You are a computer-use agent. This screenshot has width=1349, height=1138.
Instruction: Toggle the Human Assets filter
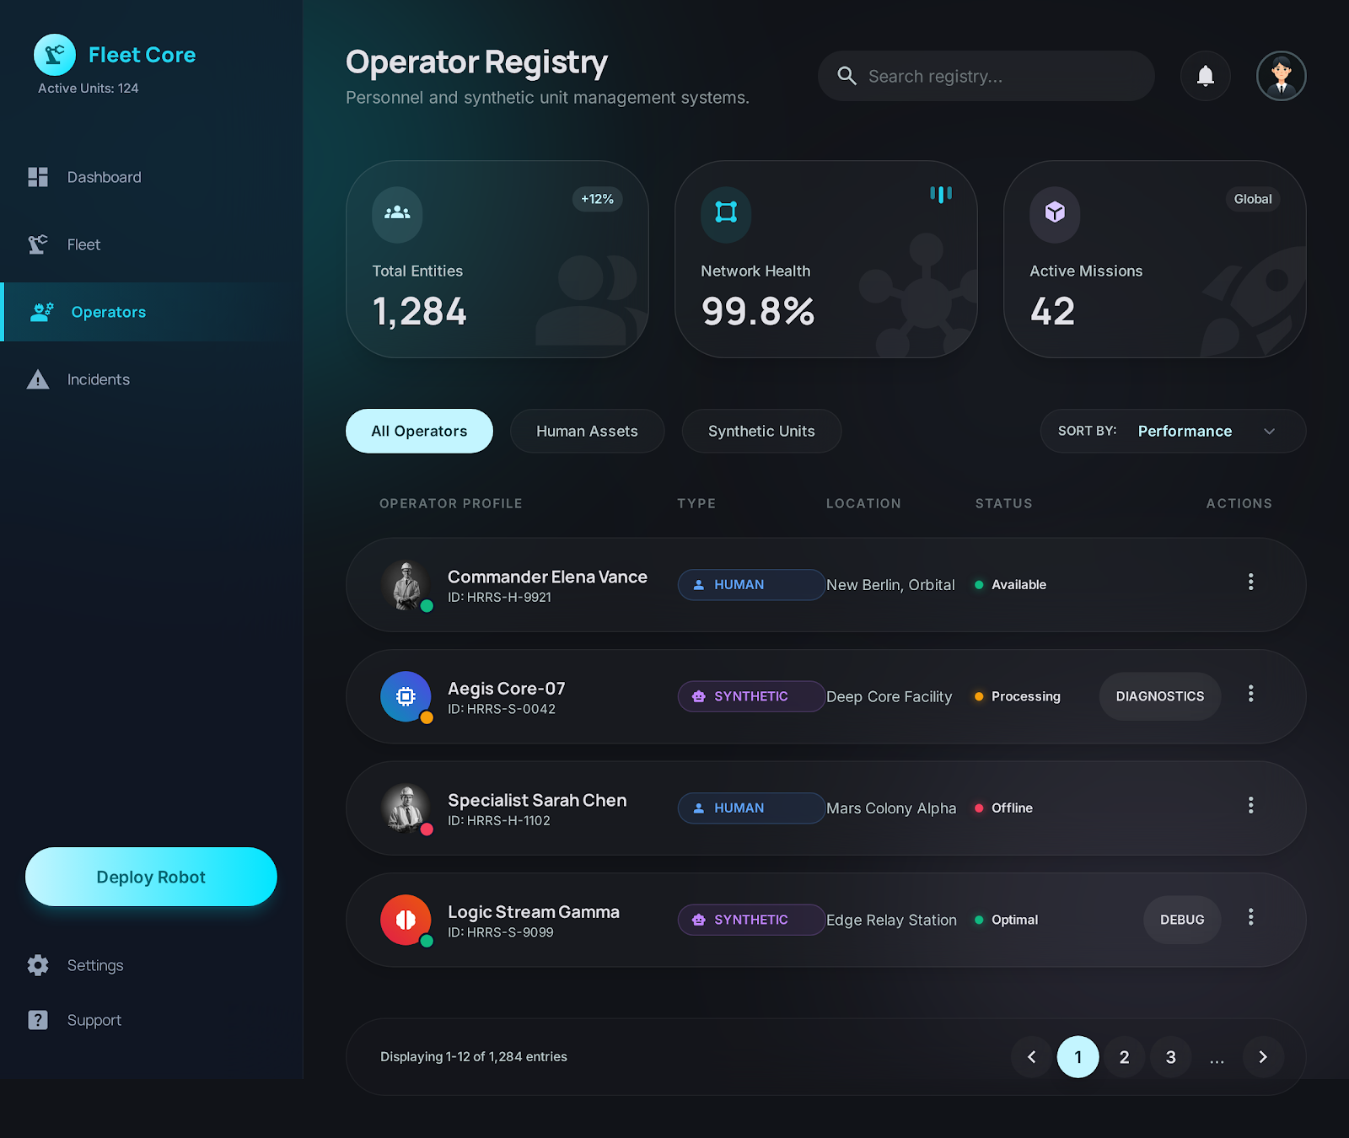pyautogui.click(x=587, y=431)
